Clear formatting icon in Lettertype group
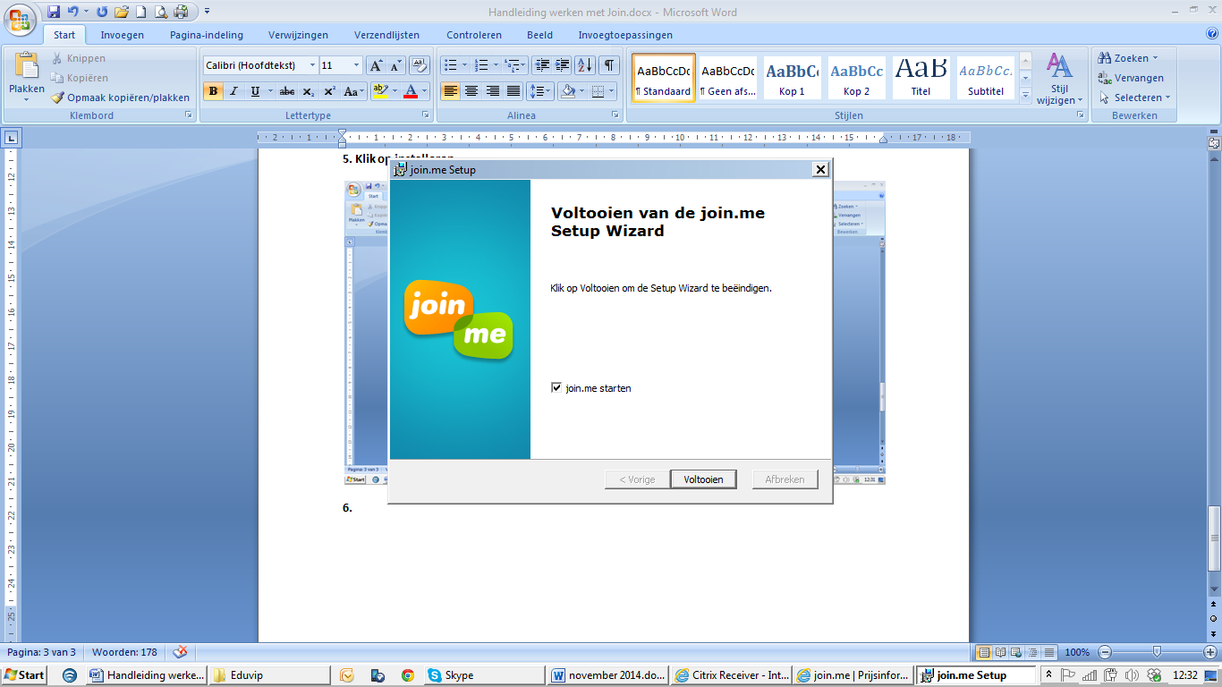 tap(419, 65)
